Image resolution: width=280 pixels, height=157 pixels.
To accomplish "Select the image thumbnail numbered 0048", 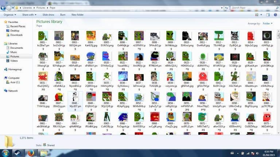I will [x=75, y=101].
